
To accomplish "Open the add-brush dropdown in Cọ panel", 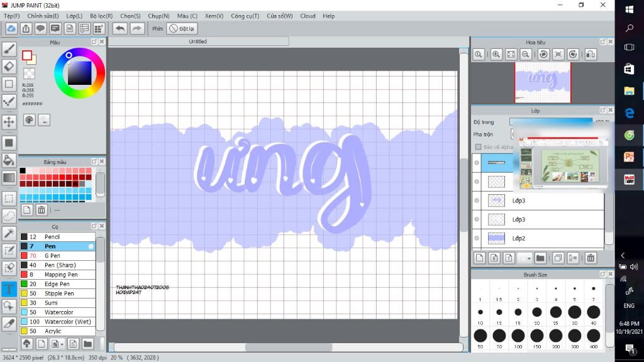I will tap(62, 344).
